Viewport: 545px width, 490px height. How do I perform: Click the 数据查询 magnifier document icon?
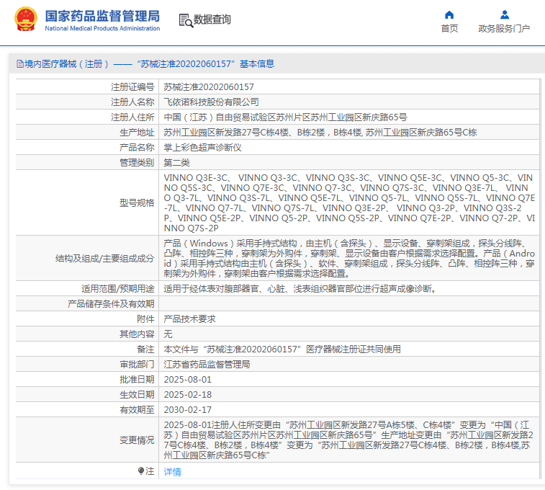(x=185, y=20)
